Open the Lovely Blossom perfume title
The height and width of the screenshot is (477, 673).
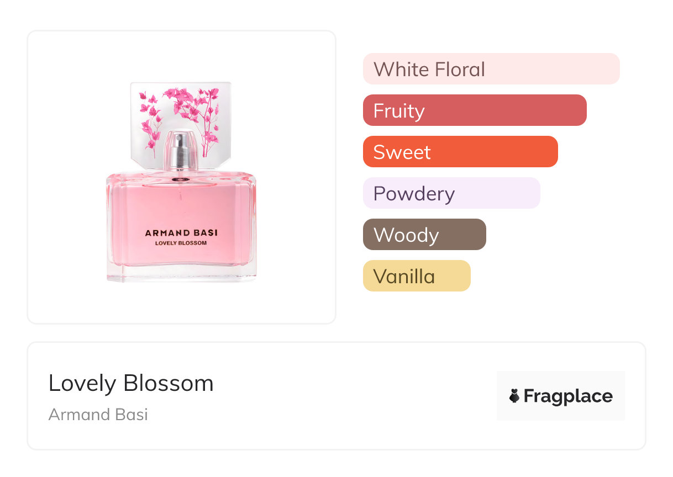tap(131, 383)
